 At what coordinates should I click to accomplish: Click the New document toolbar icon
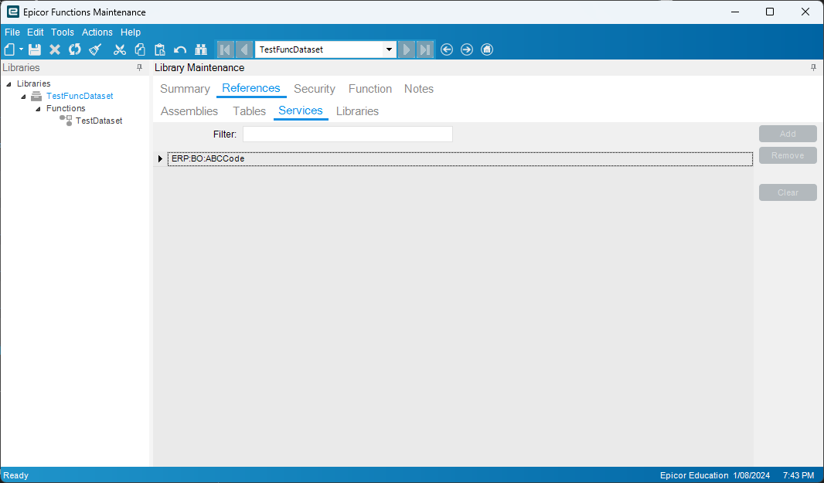click(9, 49)
